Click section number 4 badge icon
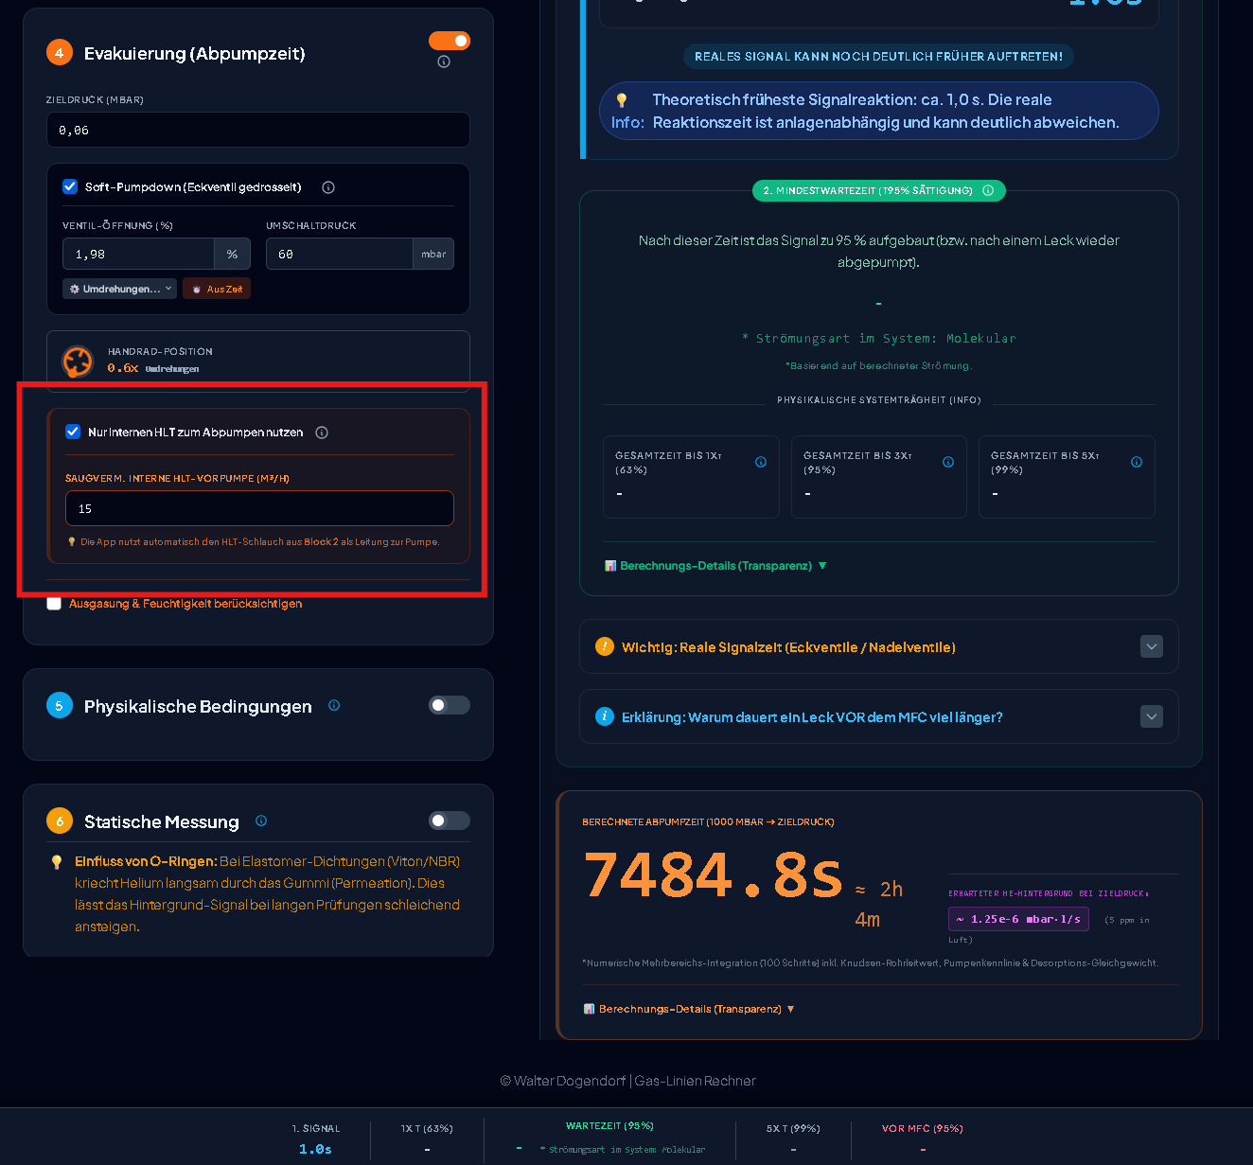The width and height of the screenshot is (1253, 1165). click(x=60, y=53)
